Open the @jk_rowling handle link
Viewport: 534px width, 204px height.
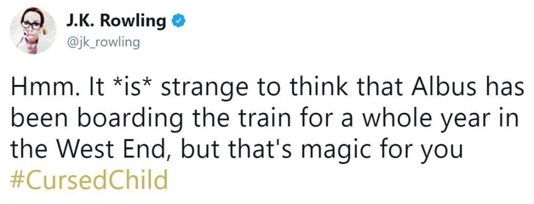(104, 43)
